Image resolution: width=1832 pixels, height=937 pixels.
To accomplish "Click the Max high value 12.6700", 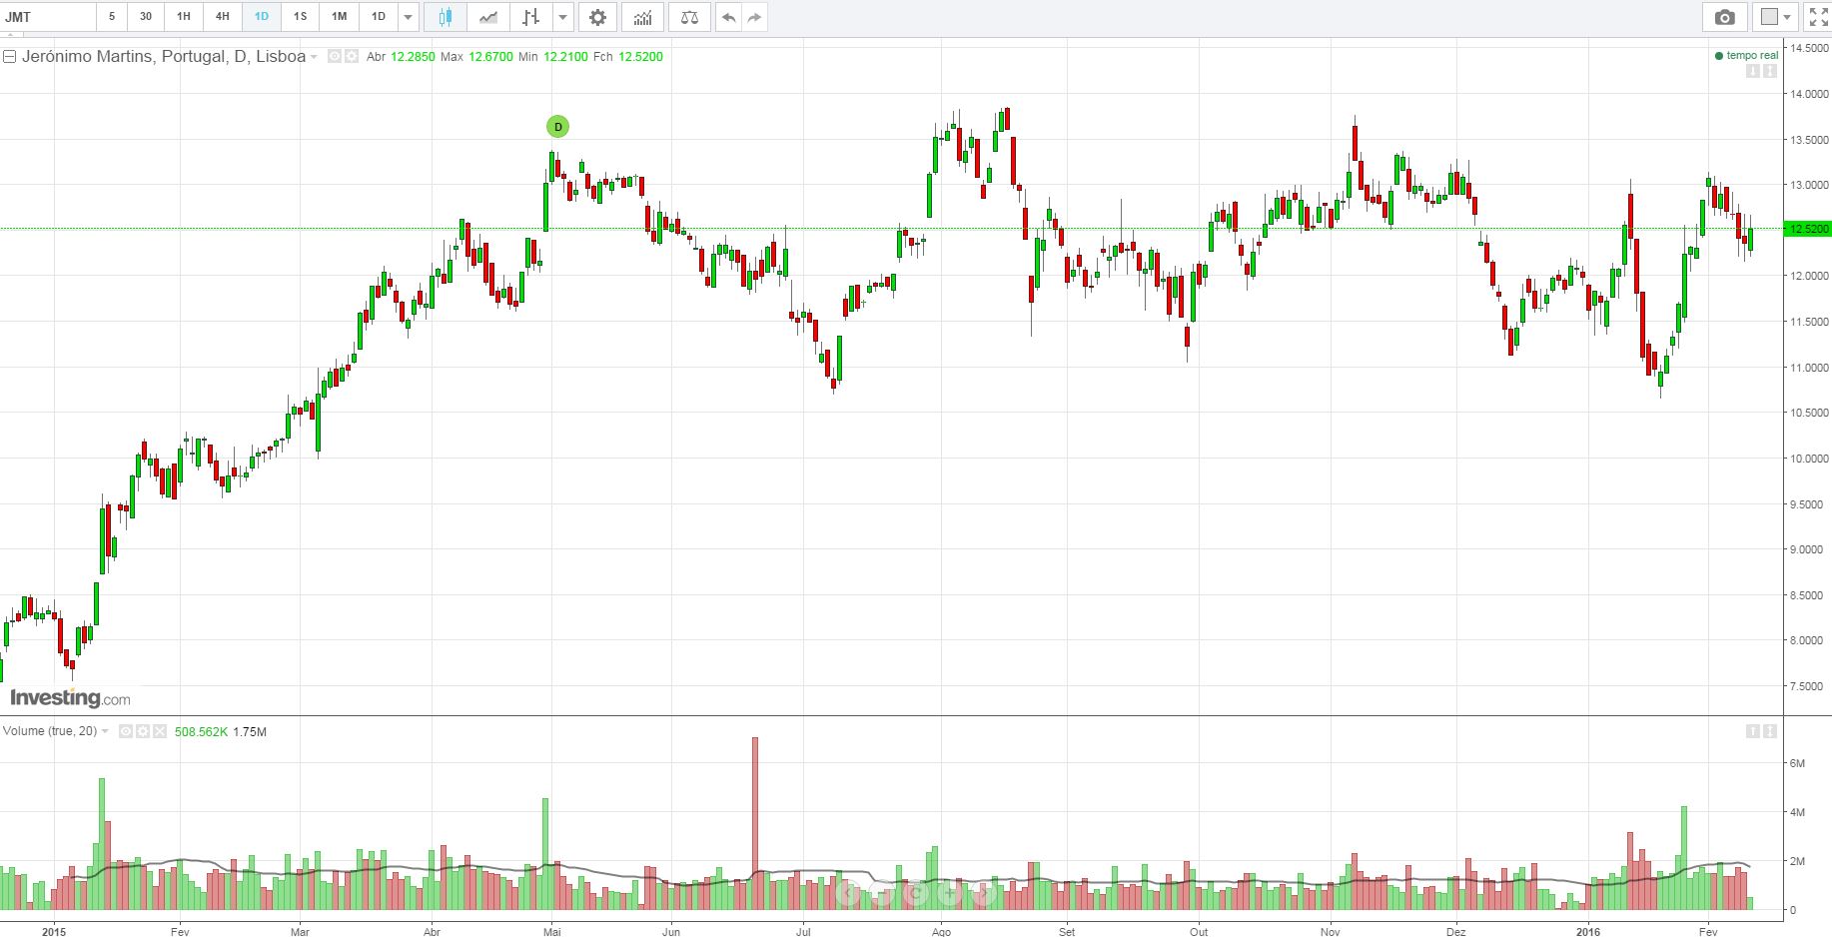I will 490,57.
